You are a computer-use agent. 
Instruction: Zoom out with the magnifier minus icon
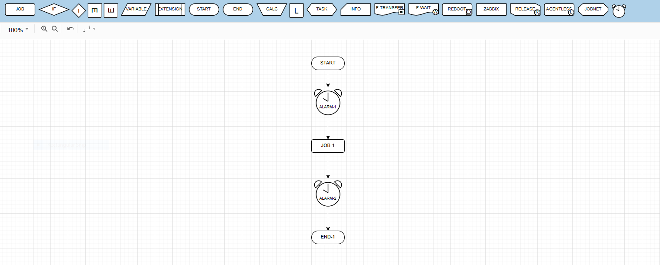tap(55, 29)
